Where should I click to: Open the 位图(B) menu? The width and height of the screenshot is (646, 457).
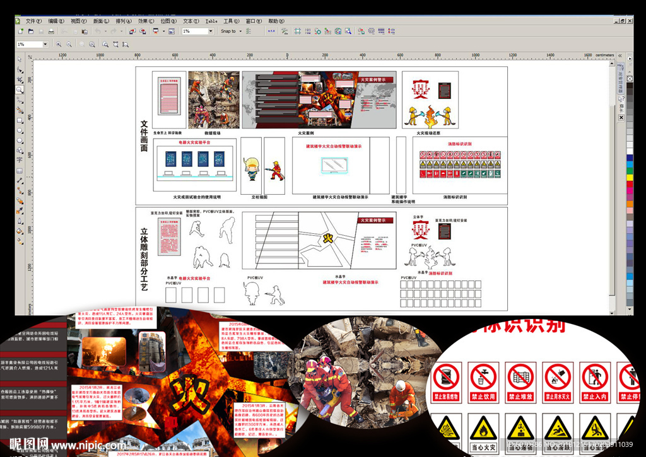(168, 21)
